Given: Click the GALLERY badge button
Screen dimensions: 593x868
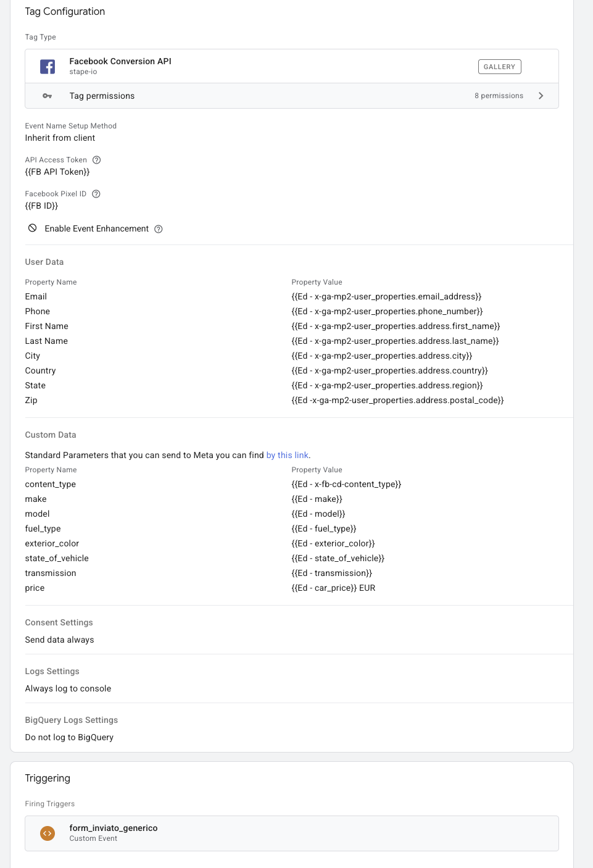Looking at the screenshot, I should coord(499,67).
